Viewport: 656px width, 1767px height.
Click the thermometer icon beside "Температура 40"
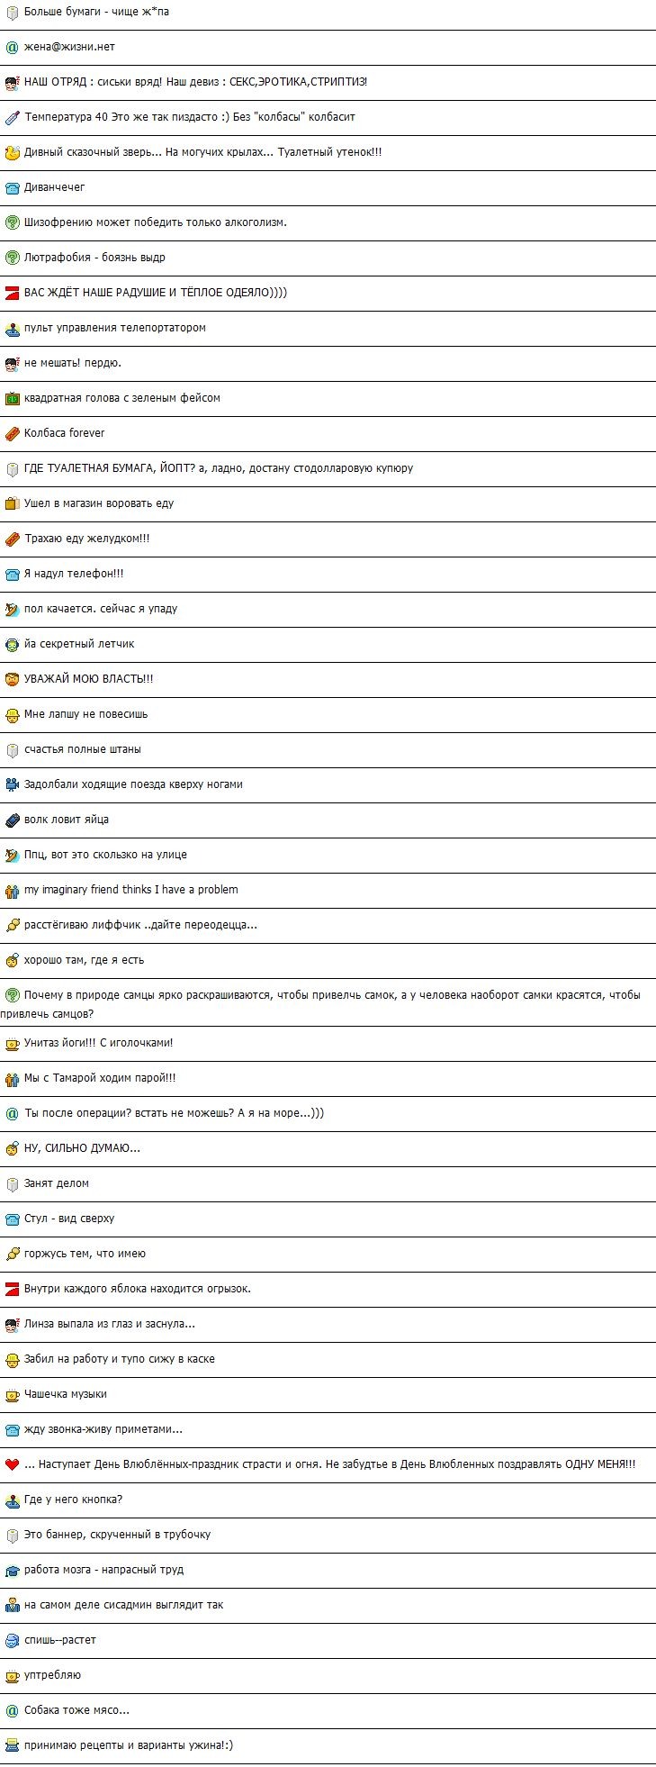(x=12, y=117)
